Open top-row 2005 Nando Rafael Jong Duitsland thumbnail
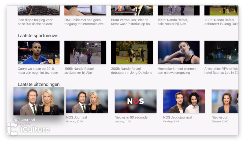This screenshot has height=143, width=245. pyautogui.click(x=221, y=10)
